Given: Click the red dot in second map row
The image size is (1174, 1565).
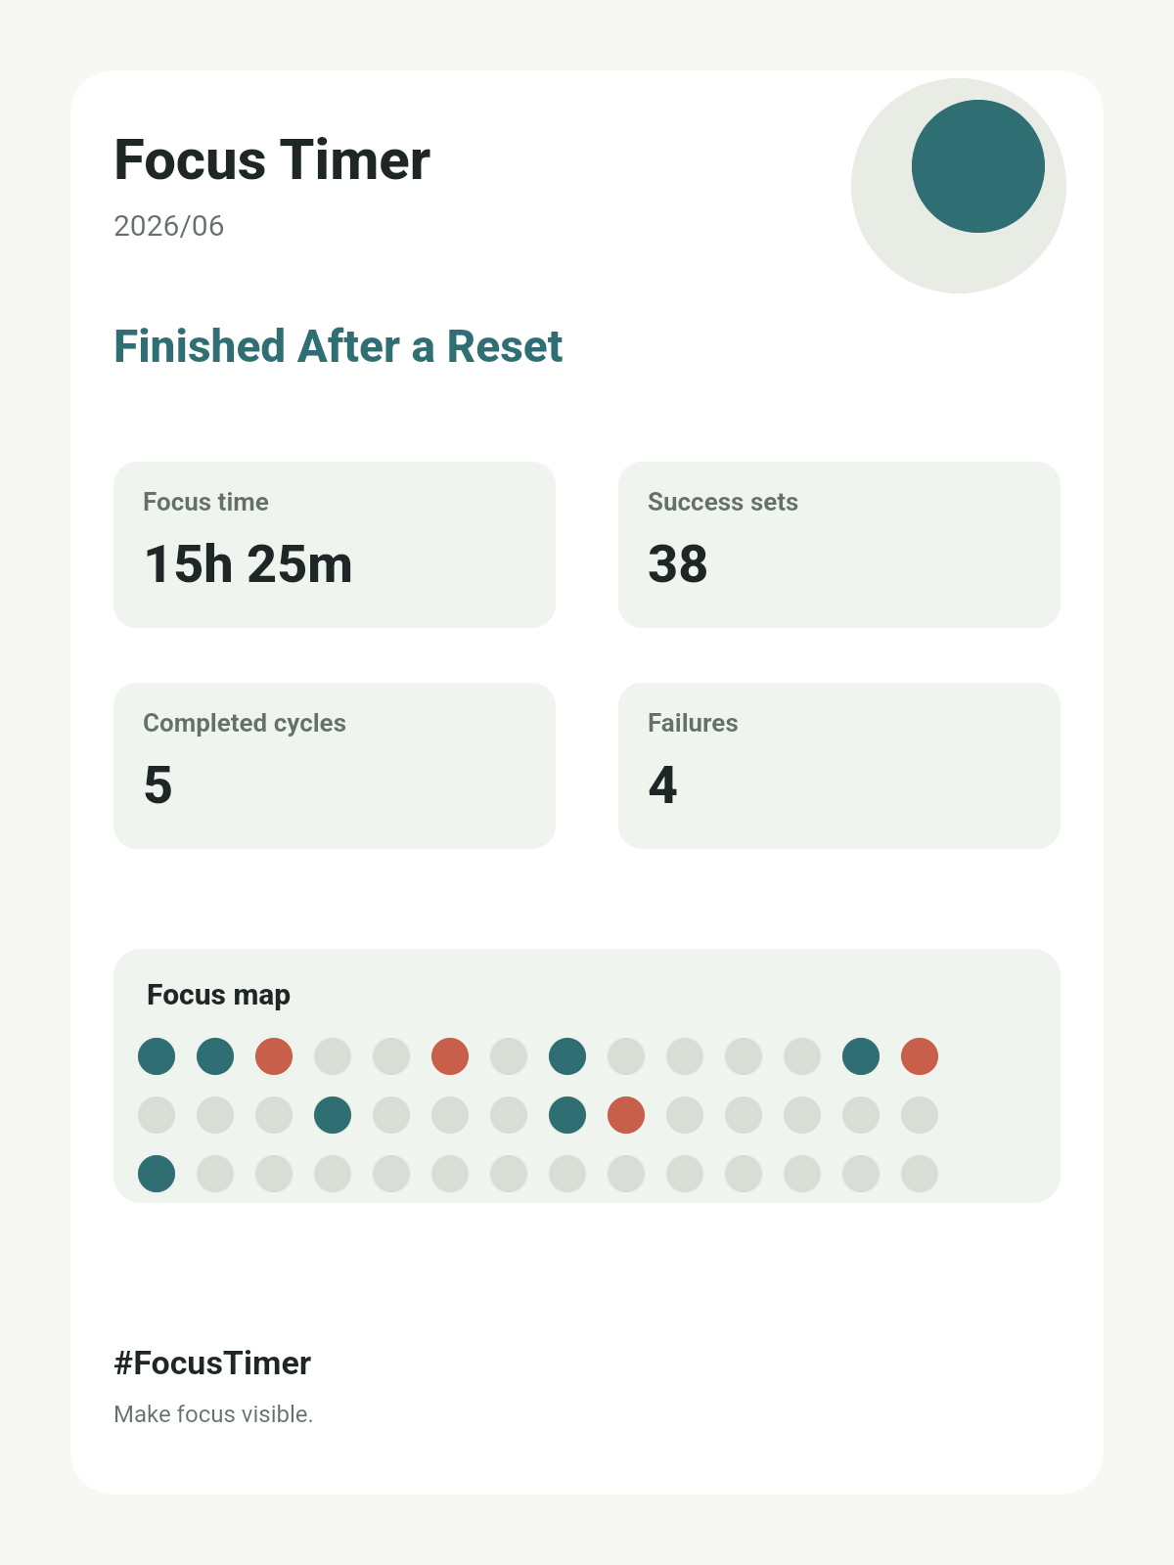Looking at the screenshot, I should click(626, 1115).
